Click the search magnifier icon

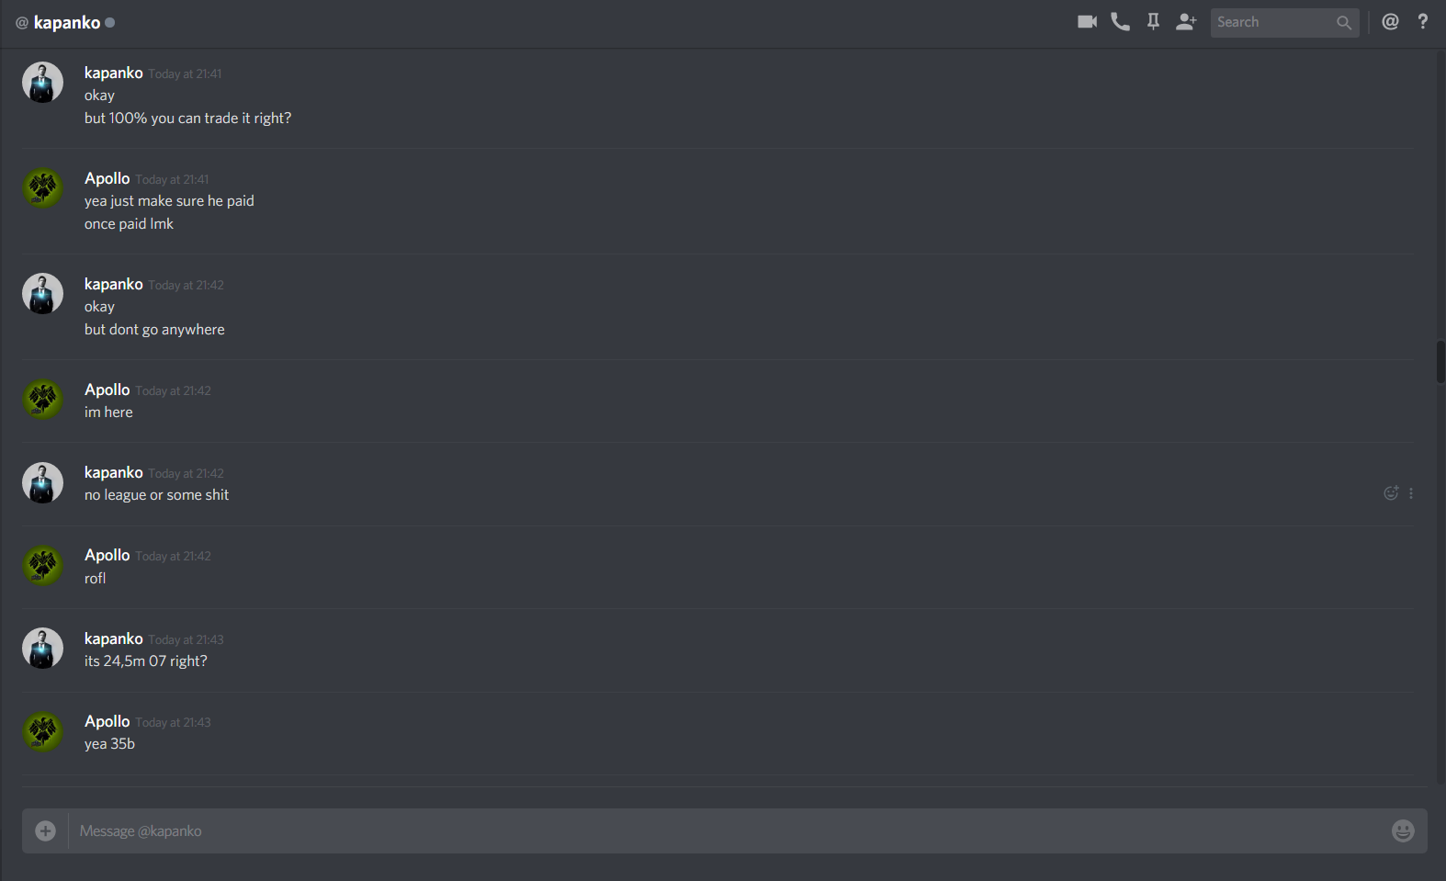click(x=1344, y=22)
